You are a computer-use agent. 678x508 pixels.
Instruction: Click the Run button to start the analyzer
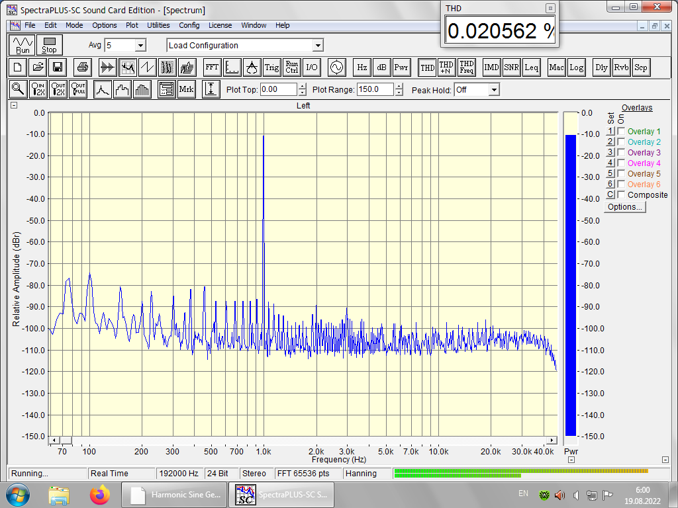tap(23, 45)
